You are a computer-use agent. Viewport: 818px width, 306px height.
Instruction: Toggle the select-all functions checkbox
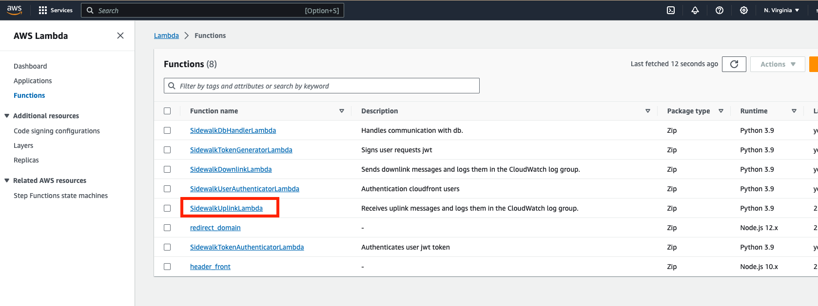[167, 111]
